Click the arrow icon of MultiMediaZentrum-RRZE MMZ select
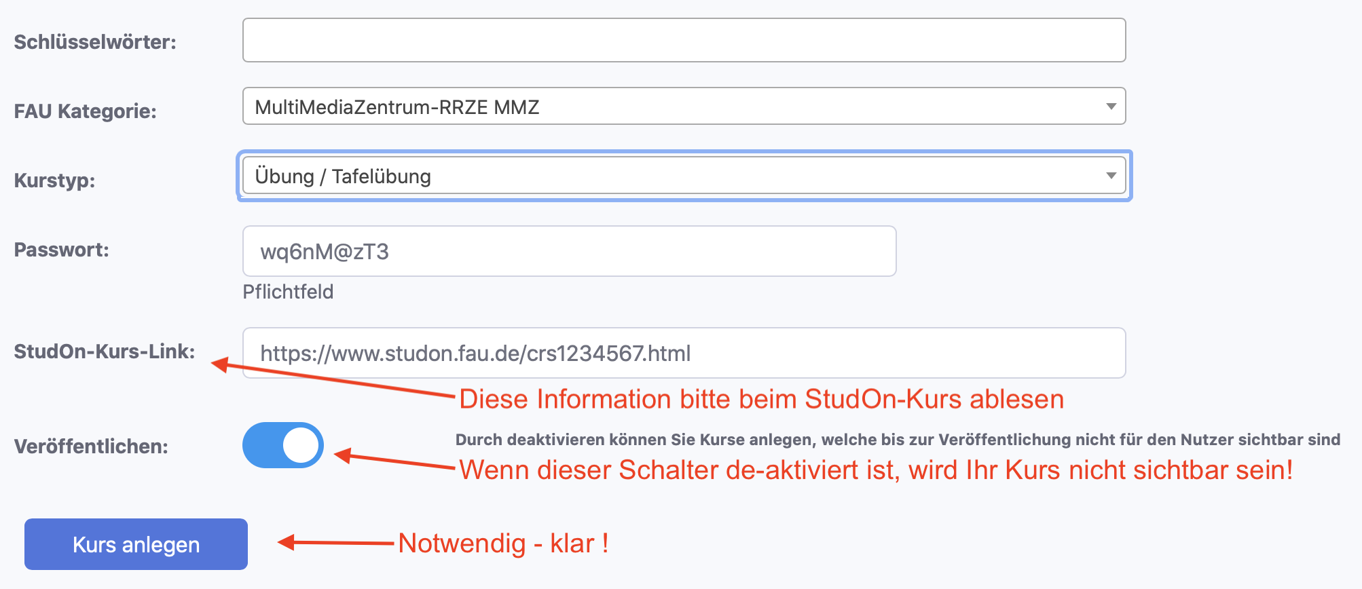 click(x=1111, y=107)
